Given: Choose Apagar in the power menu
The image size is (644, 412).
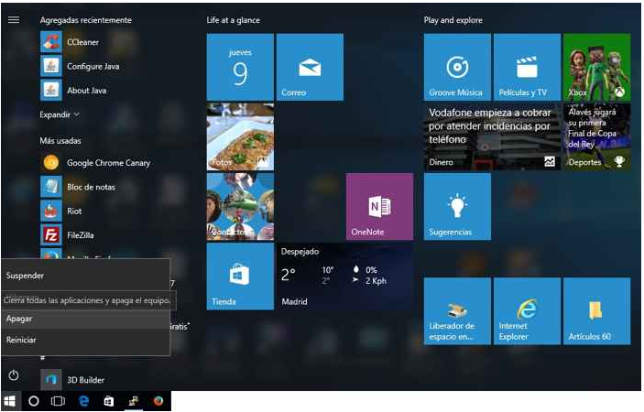Looking at the screenshot, I should pyautogui.click(x=20, y=319).
